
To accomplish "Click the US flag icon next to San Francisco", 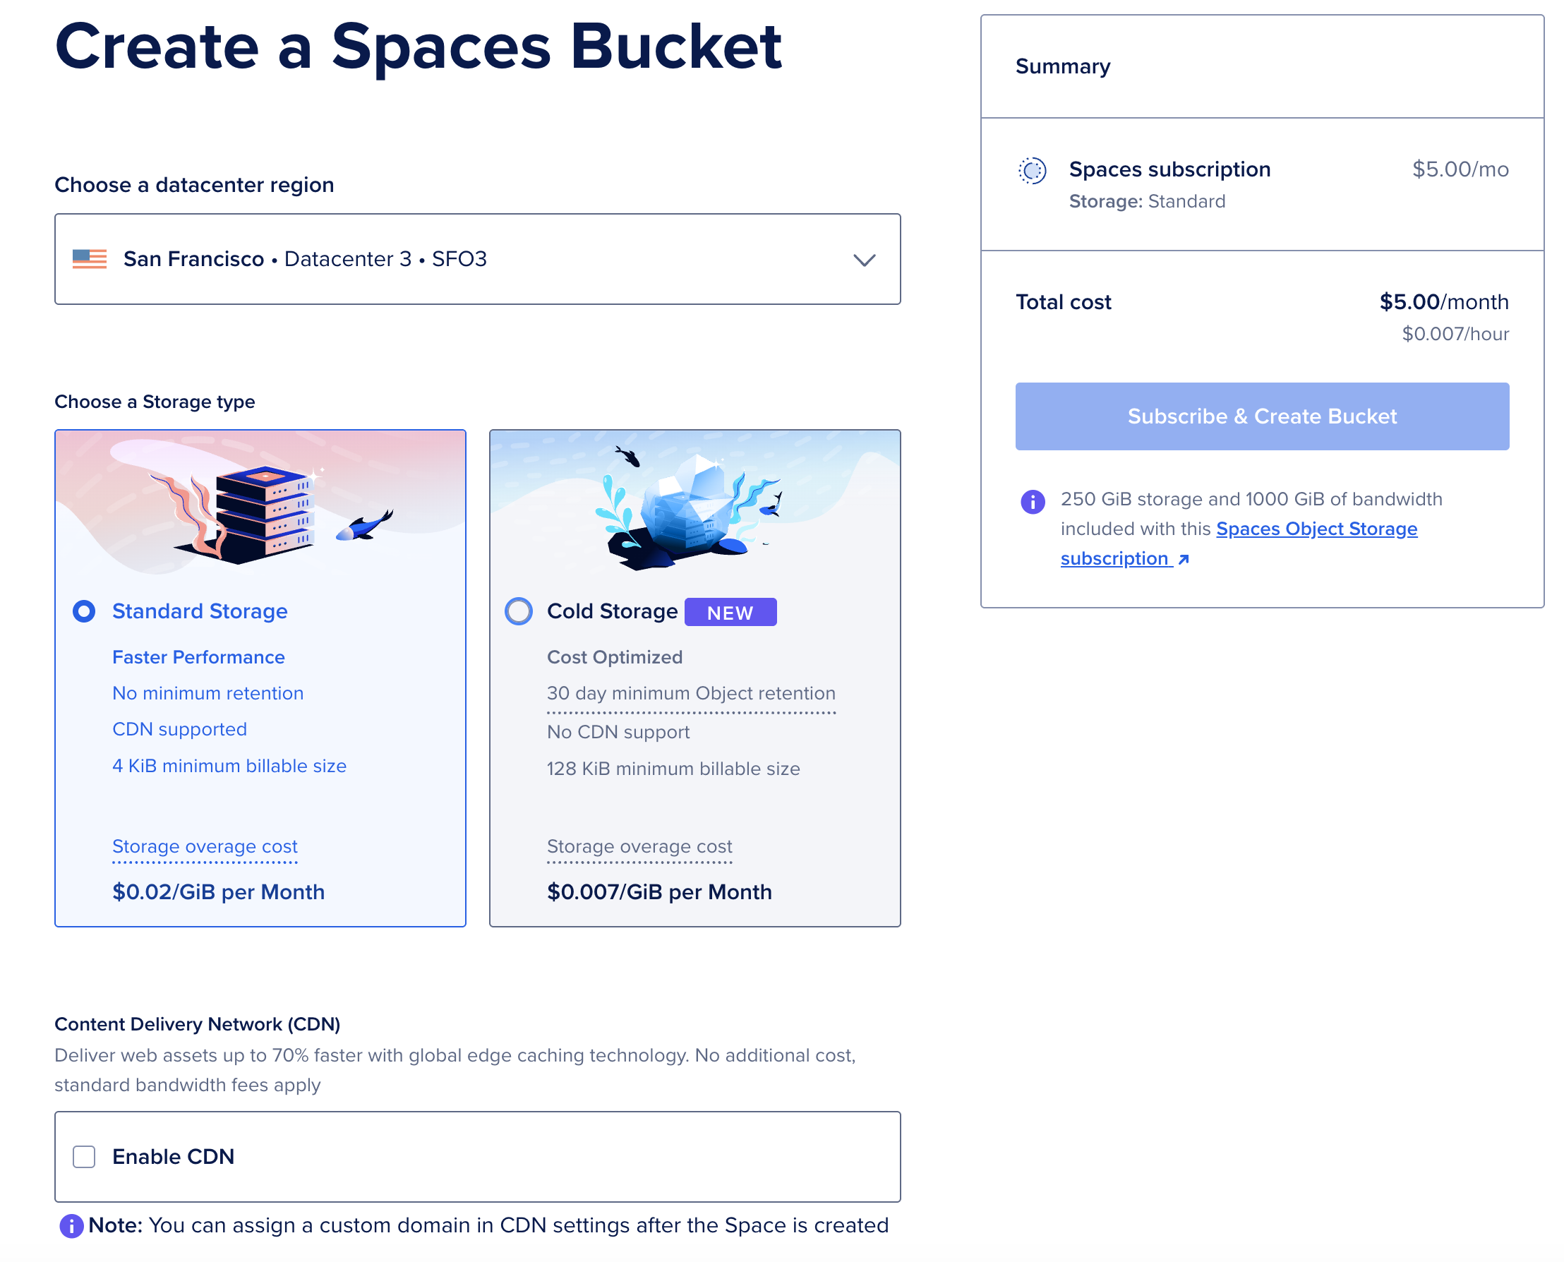I will tap(89, 258).
